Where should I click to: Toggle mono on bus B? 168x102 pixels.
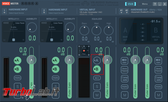158,87
